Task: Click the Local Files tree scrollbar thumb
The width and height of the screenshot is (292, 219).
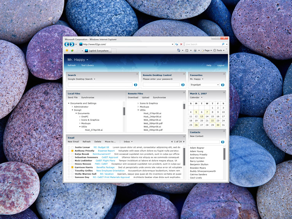Action: (124, 111)
